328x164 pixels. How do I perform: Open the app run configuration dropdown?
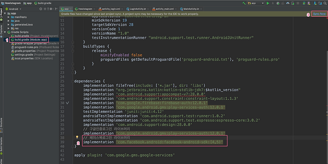click(256, 3)
